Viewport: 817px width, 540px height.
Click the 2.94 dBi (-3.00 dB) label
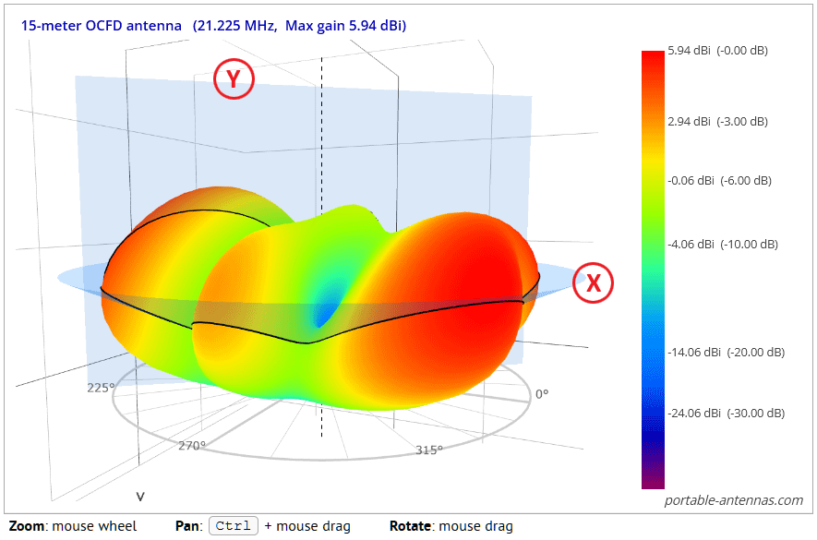click(x=717, y=122)
